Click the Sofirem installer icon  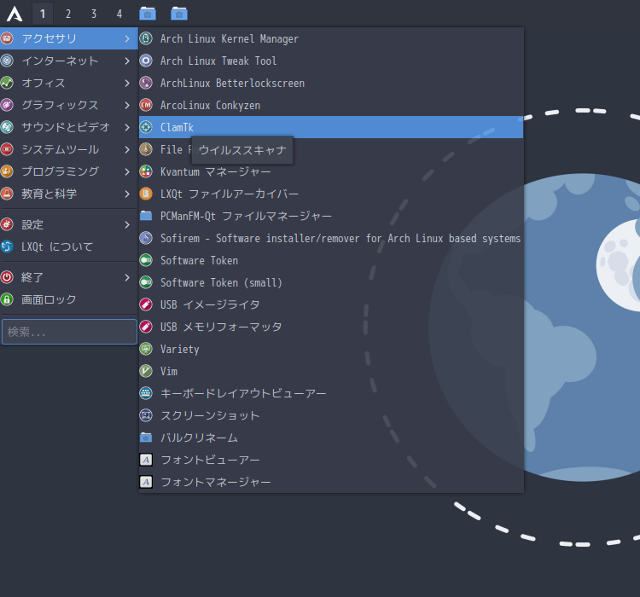click(146, 238)
